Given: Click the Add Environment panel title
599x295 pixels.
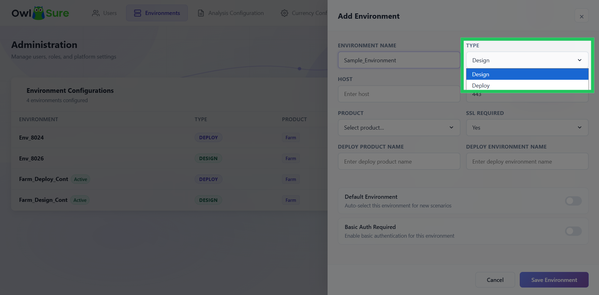Looking at the screenshot, I should click(368, 16).
